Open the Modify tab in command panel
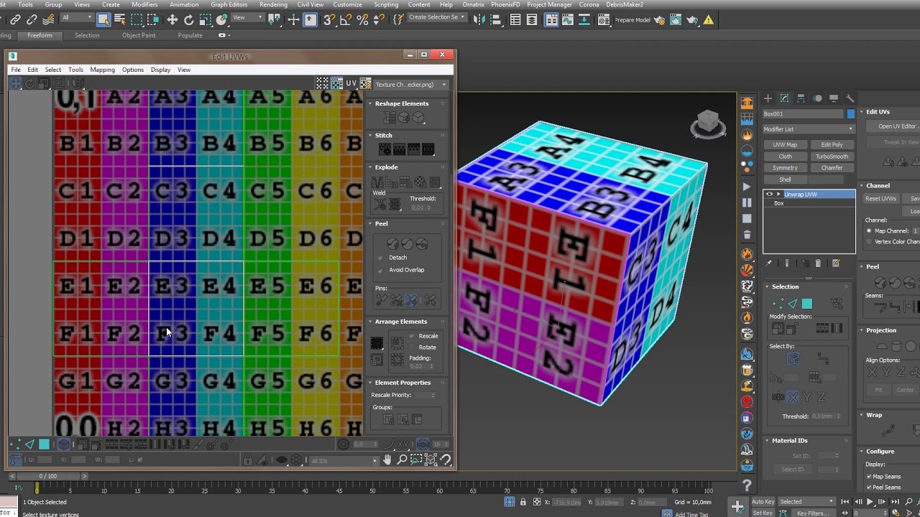 [784, 98]
